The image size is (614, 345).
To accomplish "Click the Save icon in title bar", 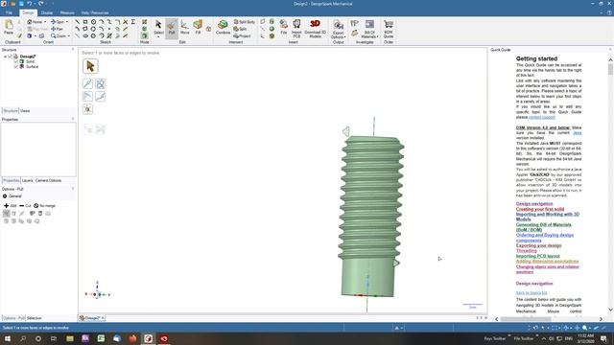I will [21, 4].
